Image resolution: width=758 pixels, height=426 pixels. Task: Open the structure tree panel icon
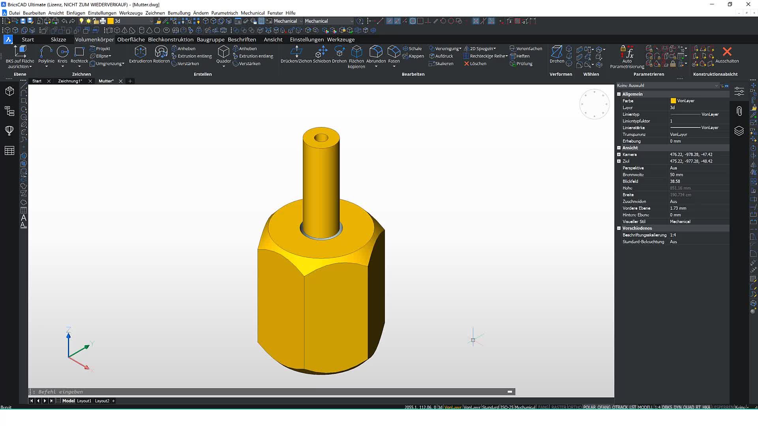coord(9,111)
